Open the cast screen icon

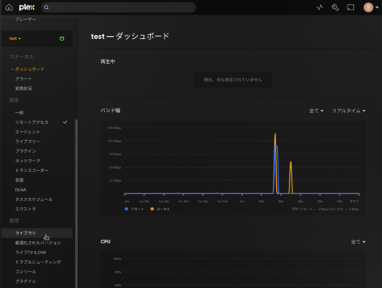coord(350,7)
